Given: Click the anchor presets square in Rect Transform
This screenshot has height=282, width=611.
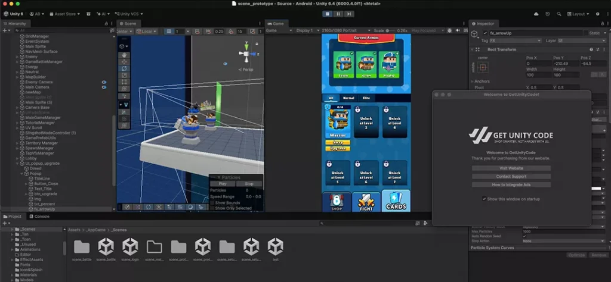Looking at the screenshot, I should [x=483, y=68].
